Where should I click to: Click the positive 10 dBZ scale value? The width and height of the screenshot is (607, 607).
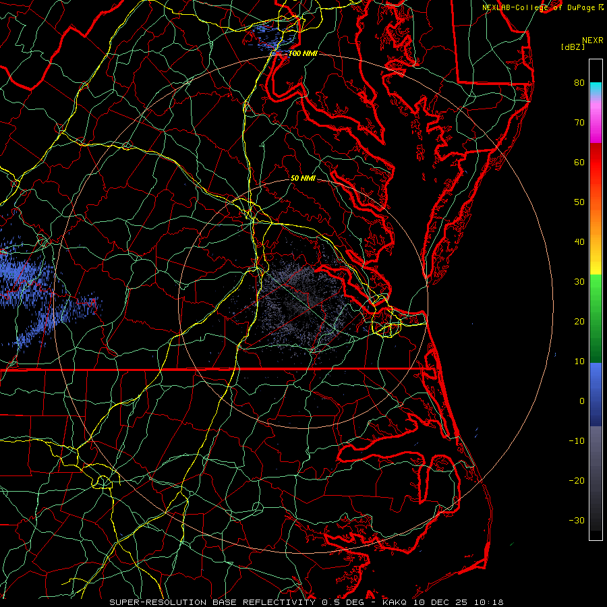pyautogui.click(x=579, y=362)
